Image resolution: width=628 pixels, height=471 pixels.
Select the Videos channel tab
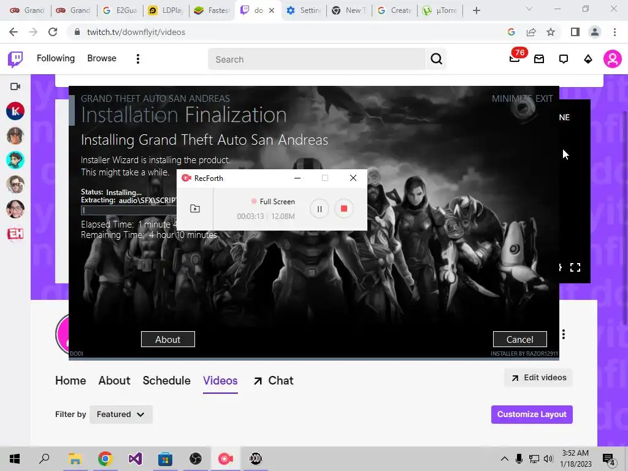click(x=220, y=380)
